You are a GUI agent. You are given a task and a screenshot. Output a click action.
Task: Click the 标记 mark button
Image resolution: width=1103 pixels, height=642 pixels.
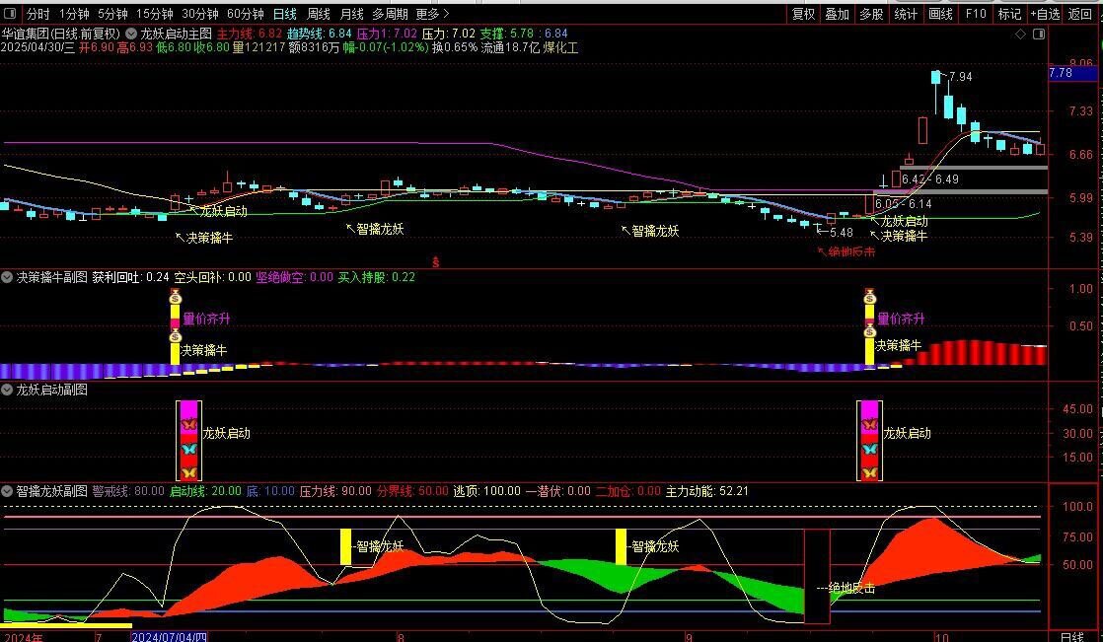1009,14
